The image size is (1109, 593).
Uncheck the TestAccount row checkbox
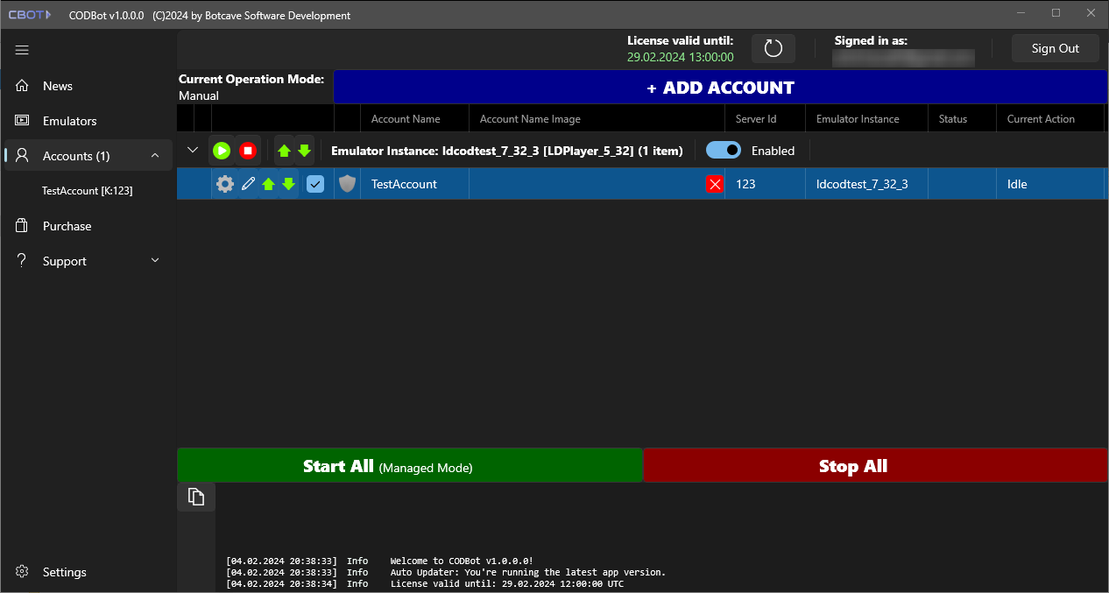315,184
